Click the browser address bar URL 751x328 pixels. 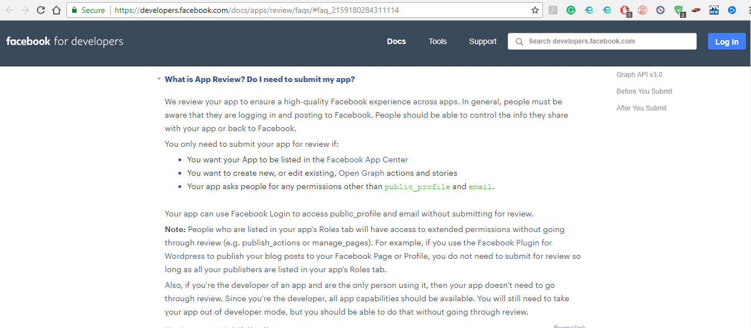pyautogui.click(x=257, y=10)
